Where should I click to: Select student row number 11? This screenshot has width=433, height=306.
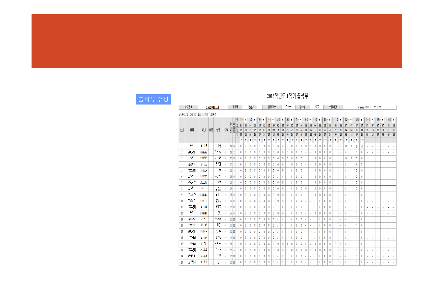(x=182, y=207)
